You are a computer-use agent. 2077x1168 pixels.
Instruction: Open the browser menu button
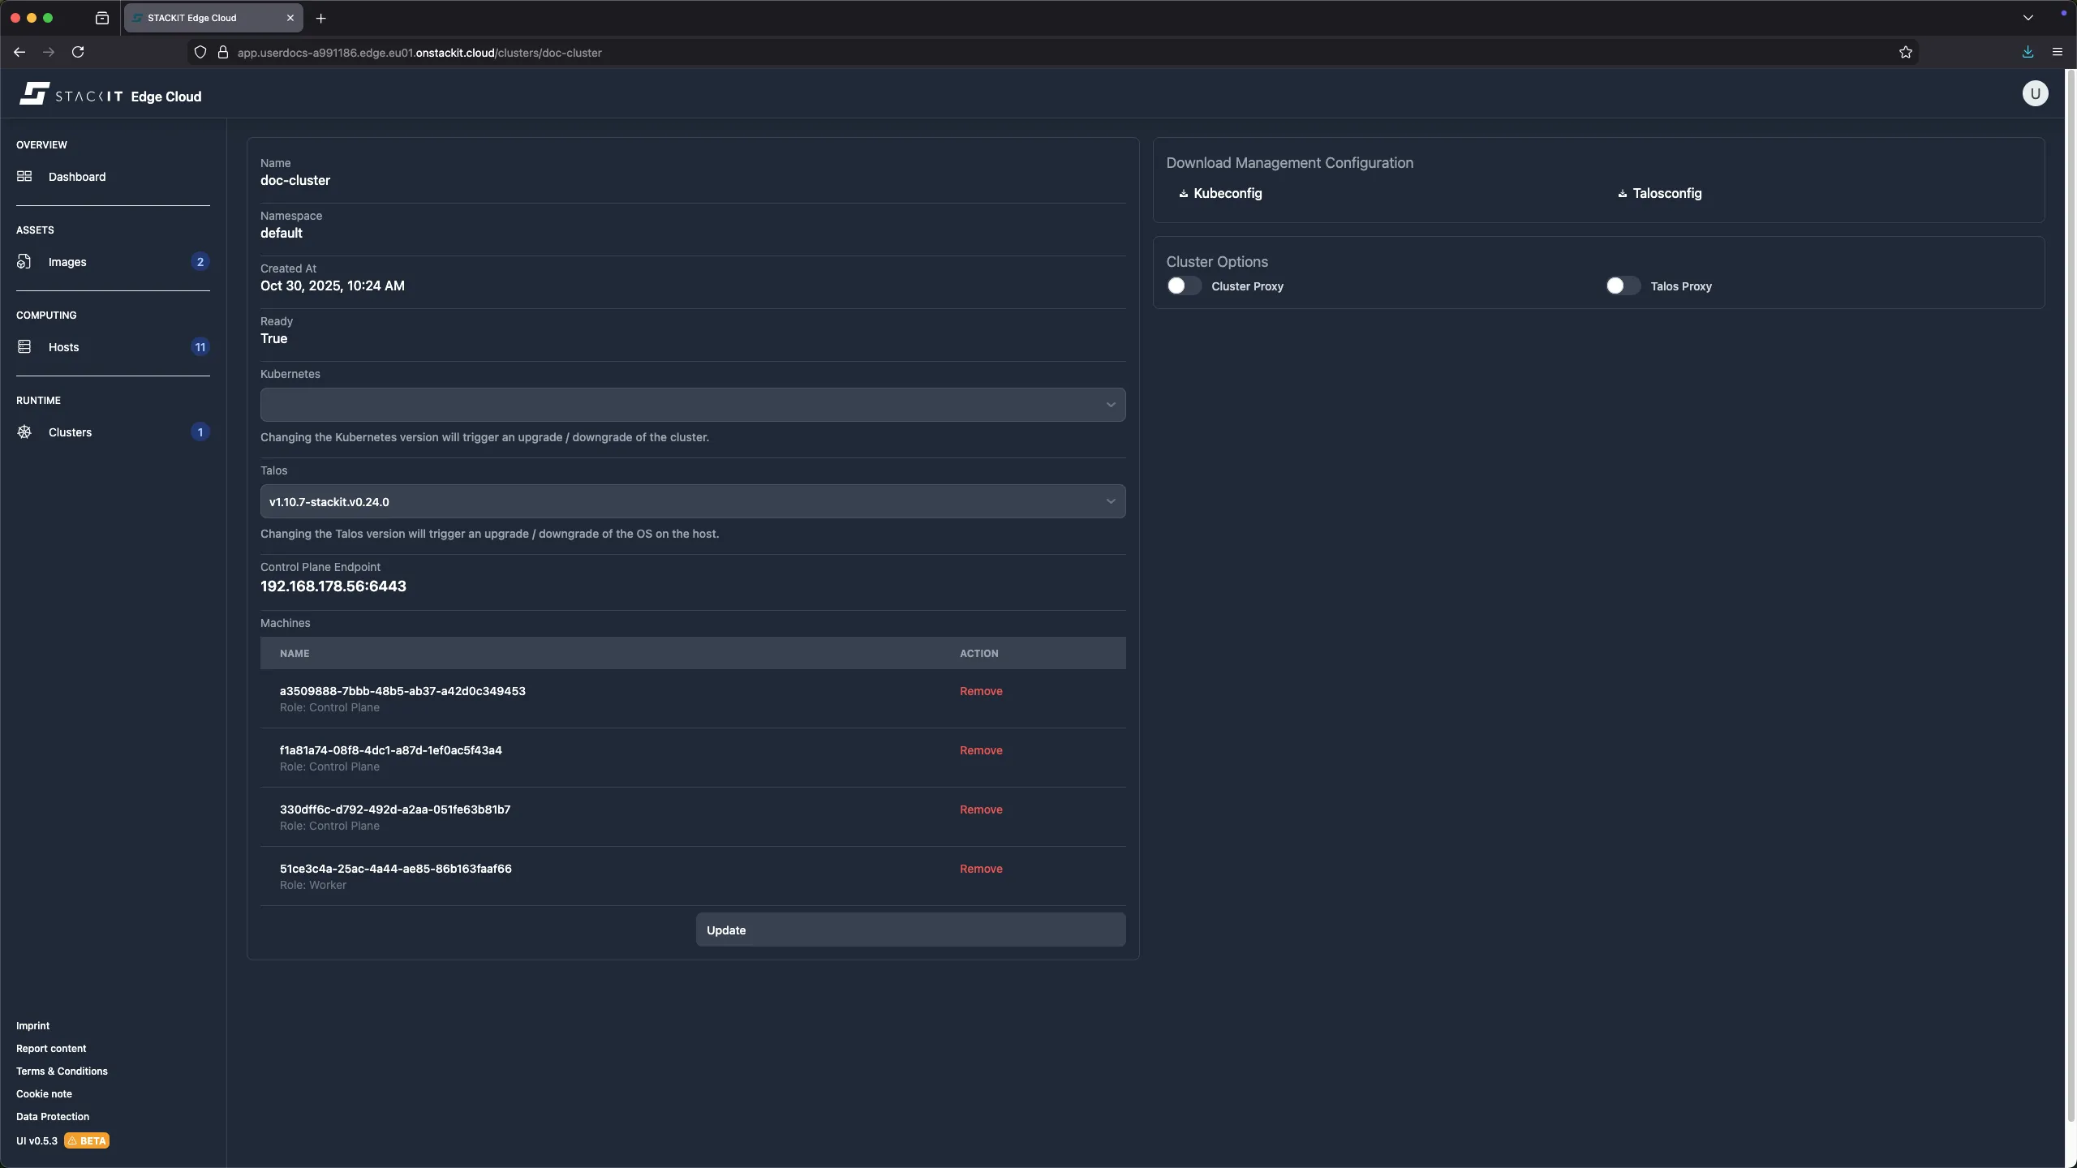2058,52
